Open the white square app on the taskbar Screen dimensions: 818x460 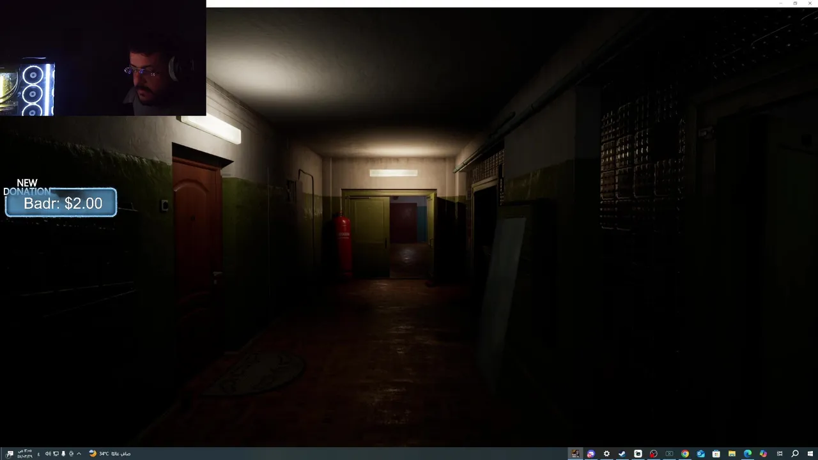(x=638, y=454)
